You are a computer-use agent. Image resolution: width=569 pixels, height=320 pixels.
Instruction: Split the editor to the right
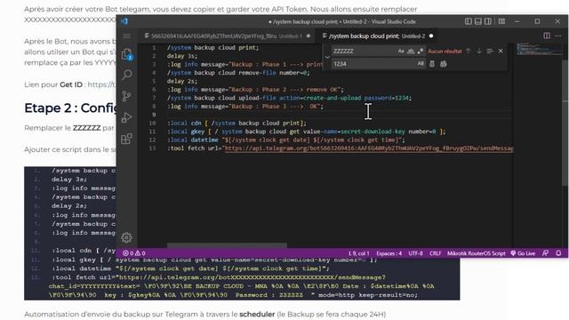[x=547, y=36]
